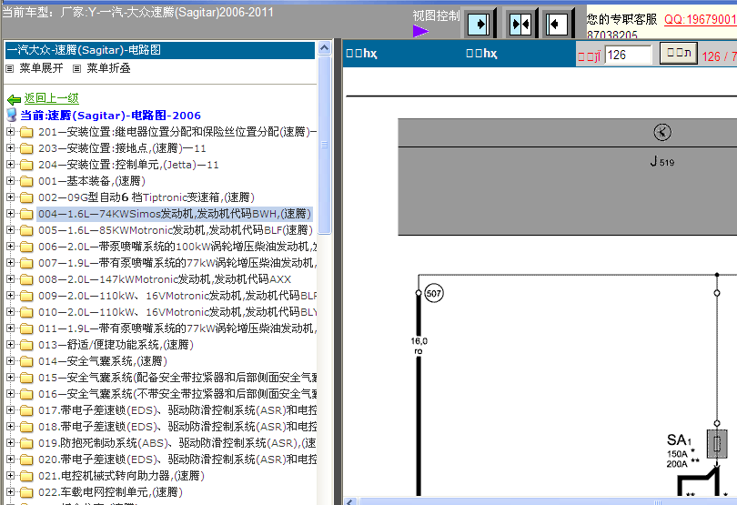Open 009—2.0L—110kW 16VMotronic BLF entry
Image resolution: width=737 pixels, height=505 pixels.
(177, 296)
